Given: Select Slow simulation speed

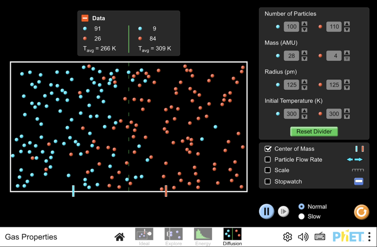Looking at the screenshot, I should [x=301, y=216].
